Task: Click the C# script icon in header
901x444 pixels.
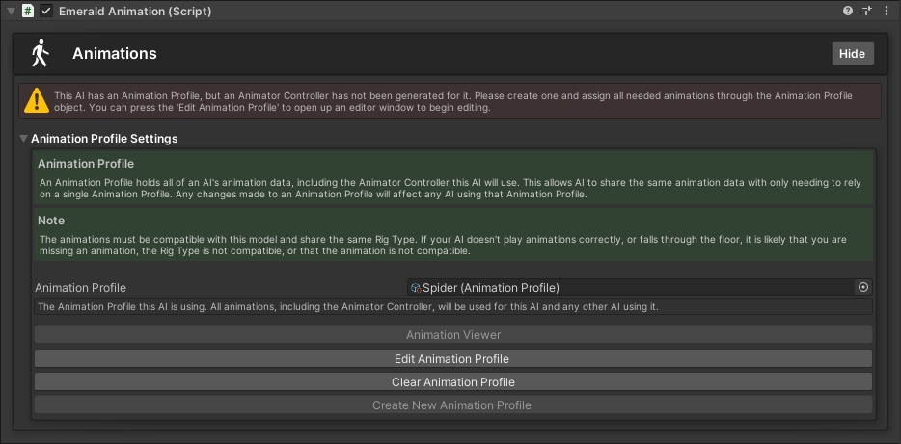Action: pyautogui.click(x=28, y=12)
